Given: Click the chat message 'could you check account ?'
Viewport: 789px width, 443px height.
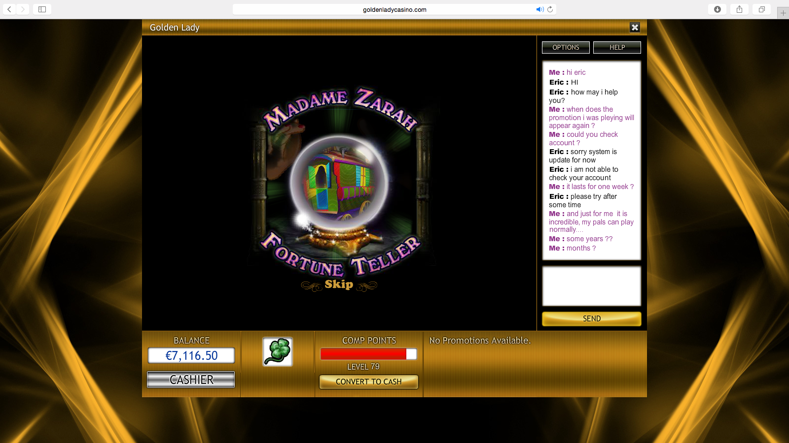Looking at the screenshot, I should click(583, 138).
